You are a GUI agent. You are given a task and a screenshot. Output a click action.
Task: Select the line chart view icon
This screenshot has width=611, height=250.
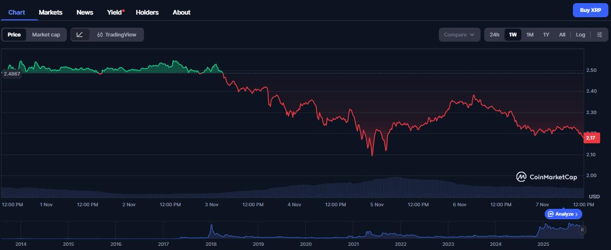pyautogui.click(x=80, y=35)
